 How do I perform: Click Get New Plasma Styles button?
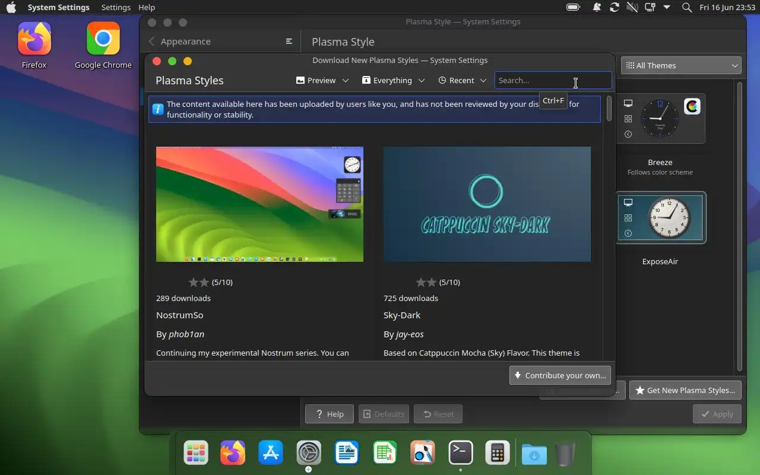tap(685, 390)
